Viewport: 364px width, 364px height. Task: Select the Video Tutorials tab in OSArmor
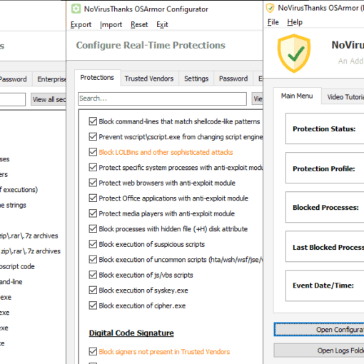[343, 97]
